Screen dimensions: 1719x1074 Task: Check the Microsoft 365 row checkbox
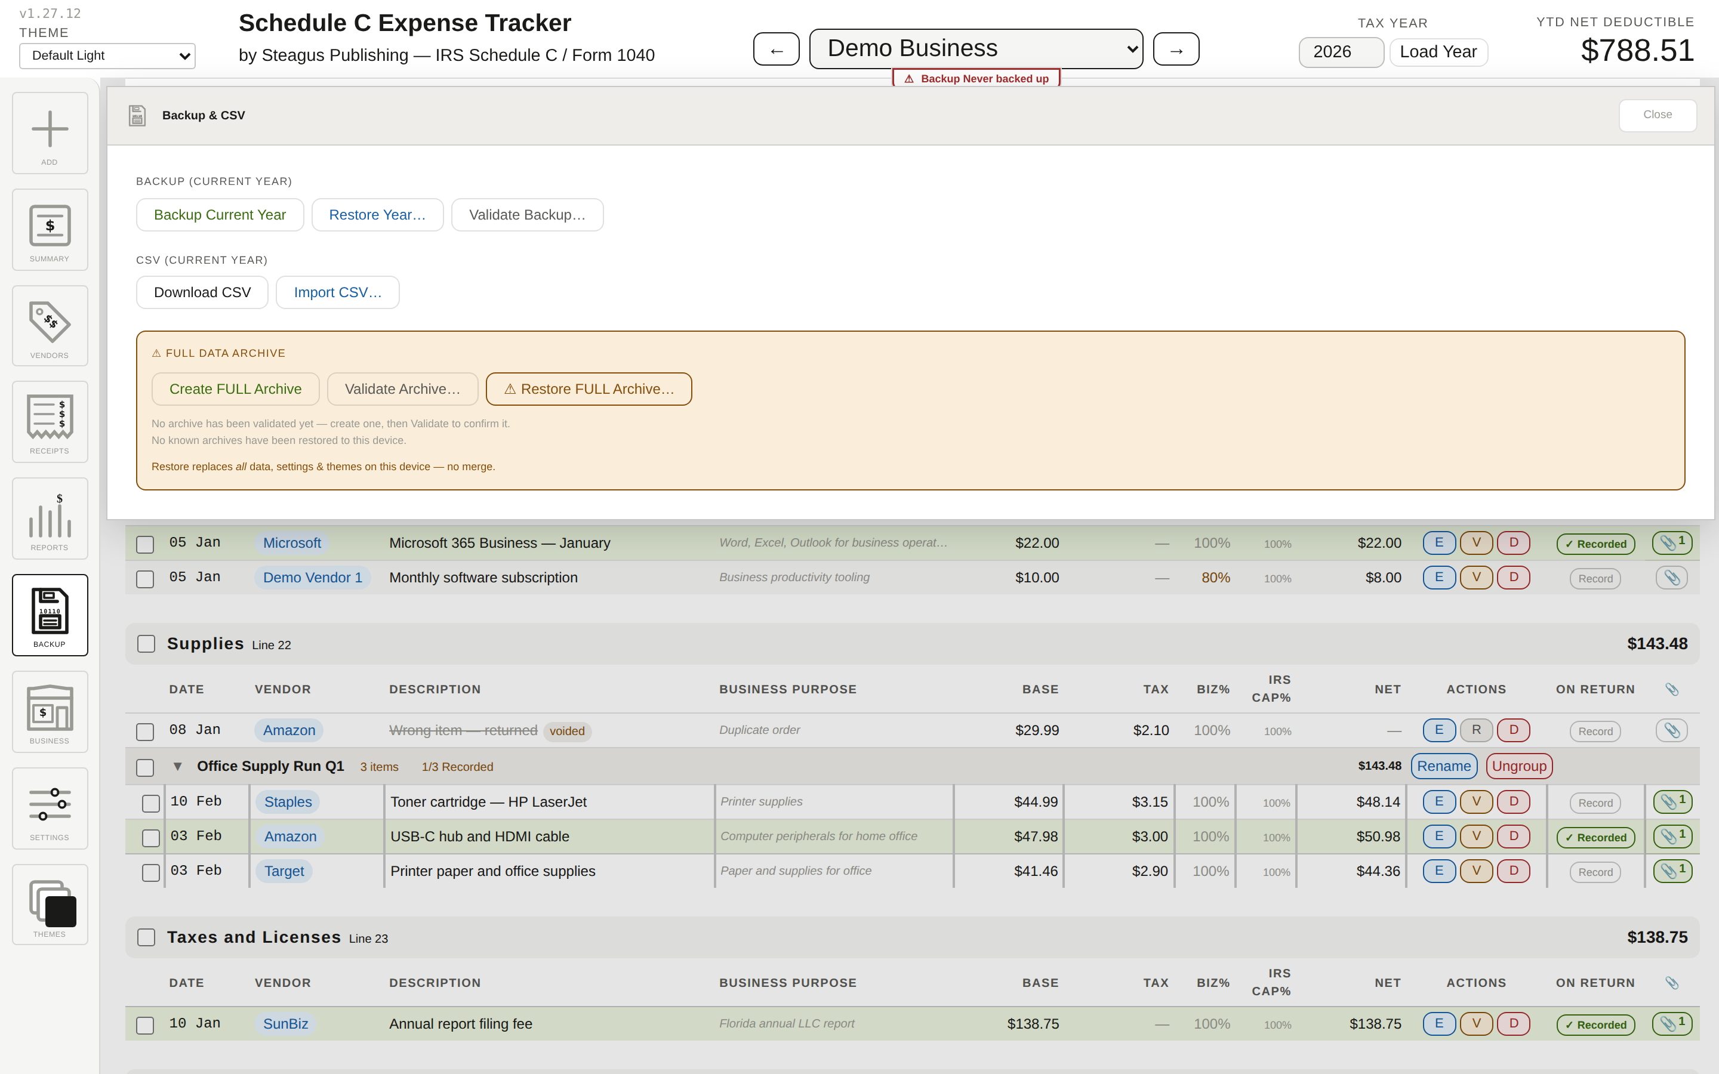click(x=145, y=544)
